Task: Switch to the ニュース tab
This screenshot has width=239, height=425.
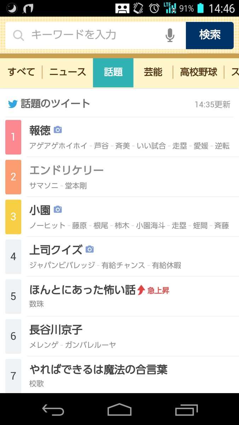Action: point(68,72)
